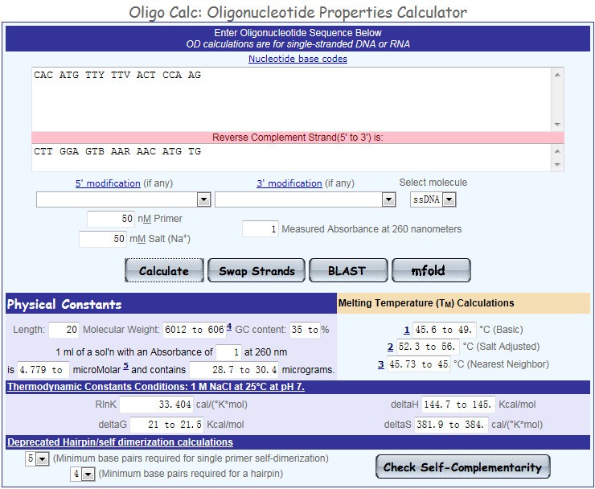This screenshot has height=489, width=595.
Task: Click the nM Primer concentration field
Action: (x=110, y=219)
